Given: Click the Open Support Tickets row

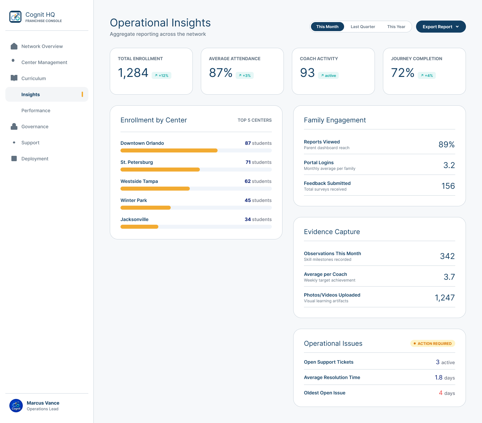Looking at the screenshot, I should pyautogui.click(x=380, y=362).
